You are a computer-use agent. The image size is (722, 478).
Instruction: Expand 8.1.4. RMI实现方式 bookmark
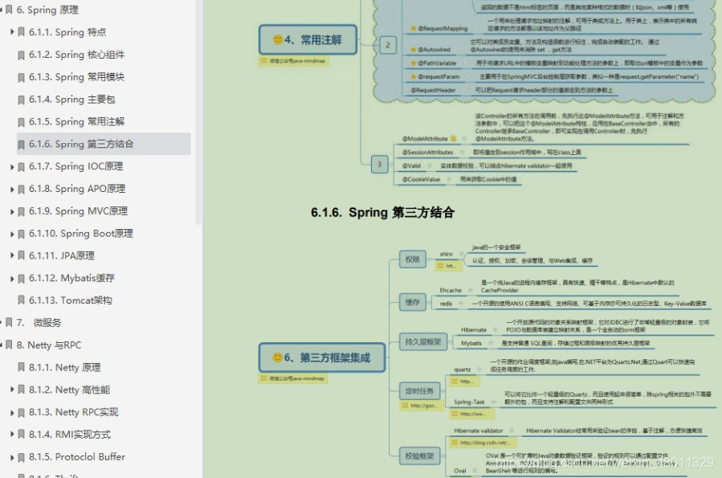pyautogui.click(x=12, y=435)
